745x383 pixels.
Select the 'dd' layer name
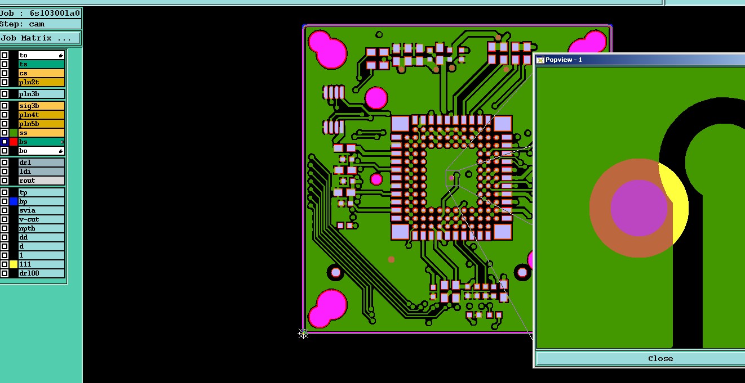pos(42,237)
